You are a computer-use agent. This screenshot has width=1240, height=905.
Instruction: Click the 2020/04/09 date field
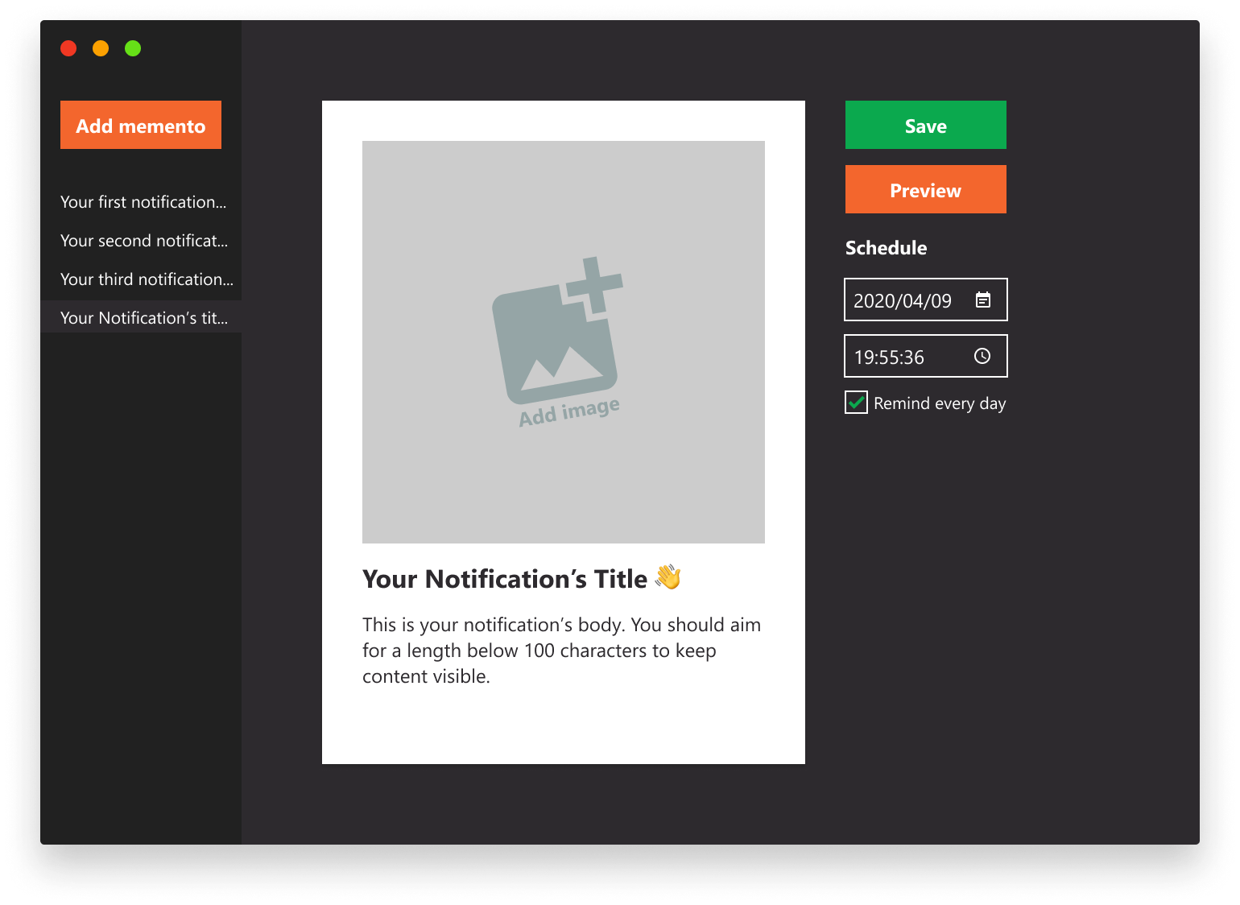tap(926, 300)
